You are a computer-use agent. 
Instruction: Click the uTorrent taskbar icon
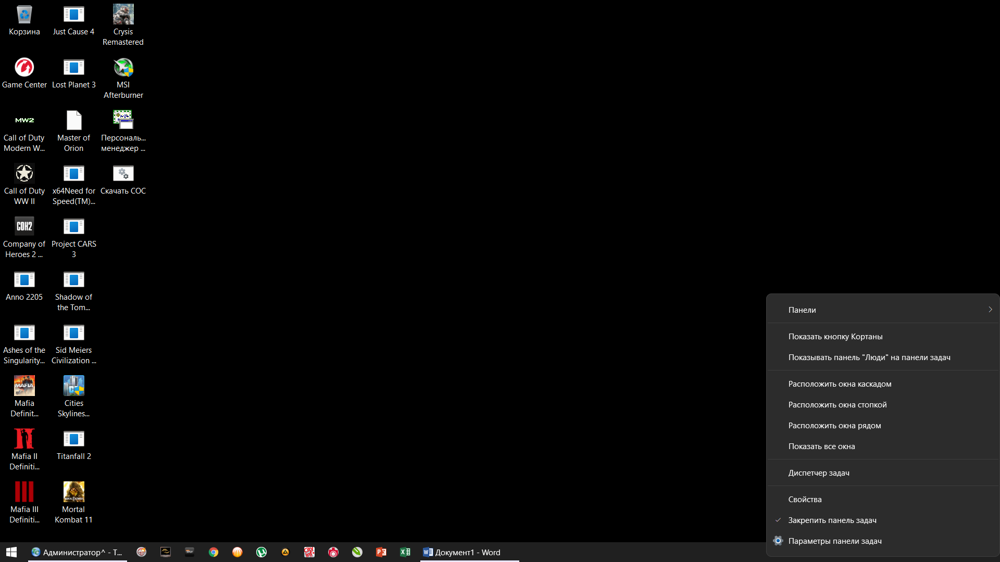(261, 552)
